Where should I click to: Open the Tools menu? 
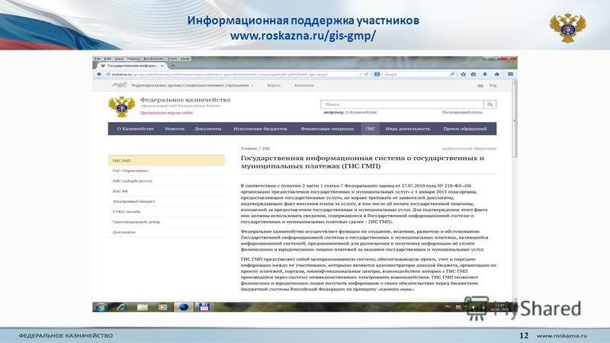point(172,59)
